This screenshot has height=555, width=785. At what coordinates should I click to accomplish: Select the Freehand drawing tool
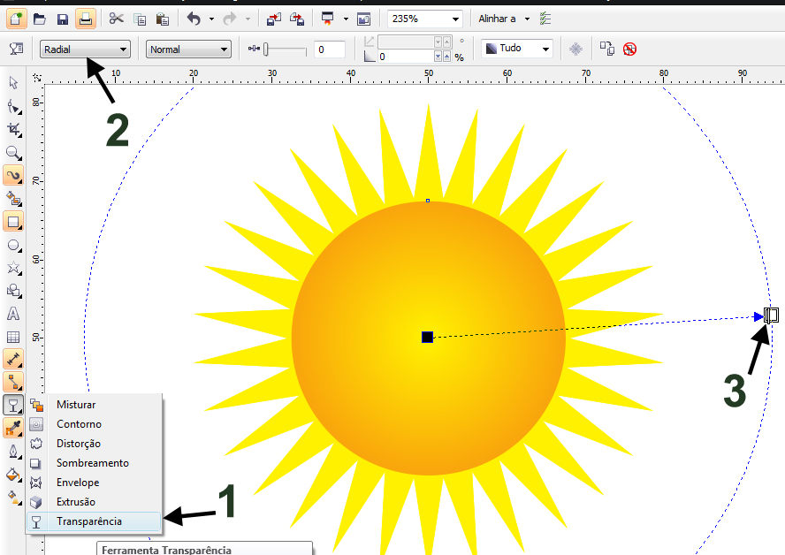point(13,175)
